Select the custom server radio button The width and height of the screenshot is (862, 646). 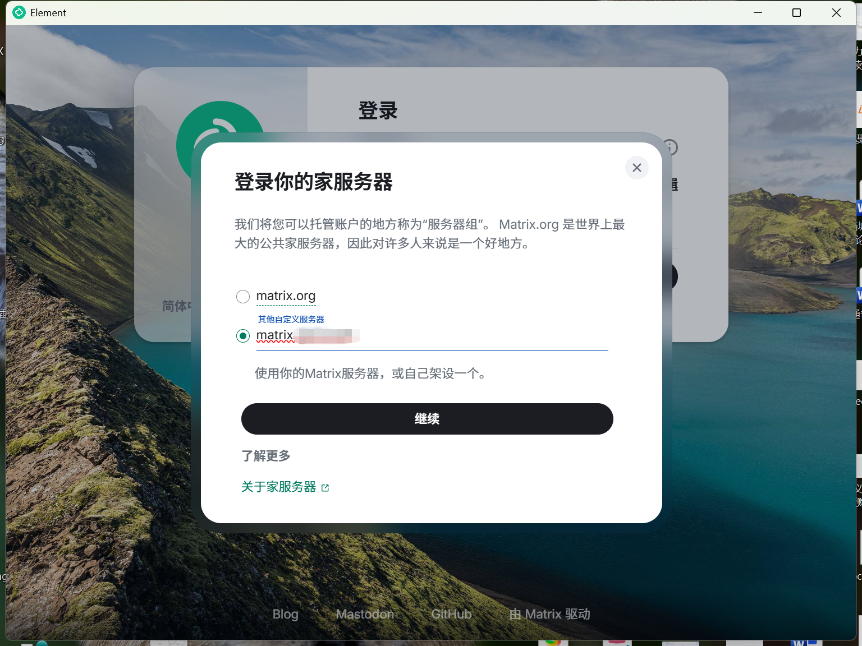243,336
